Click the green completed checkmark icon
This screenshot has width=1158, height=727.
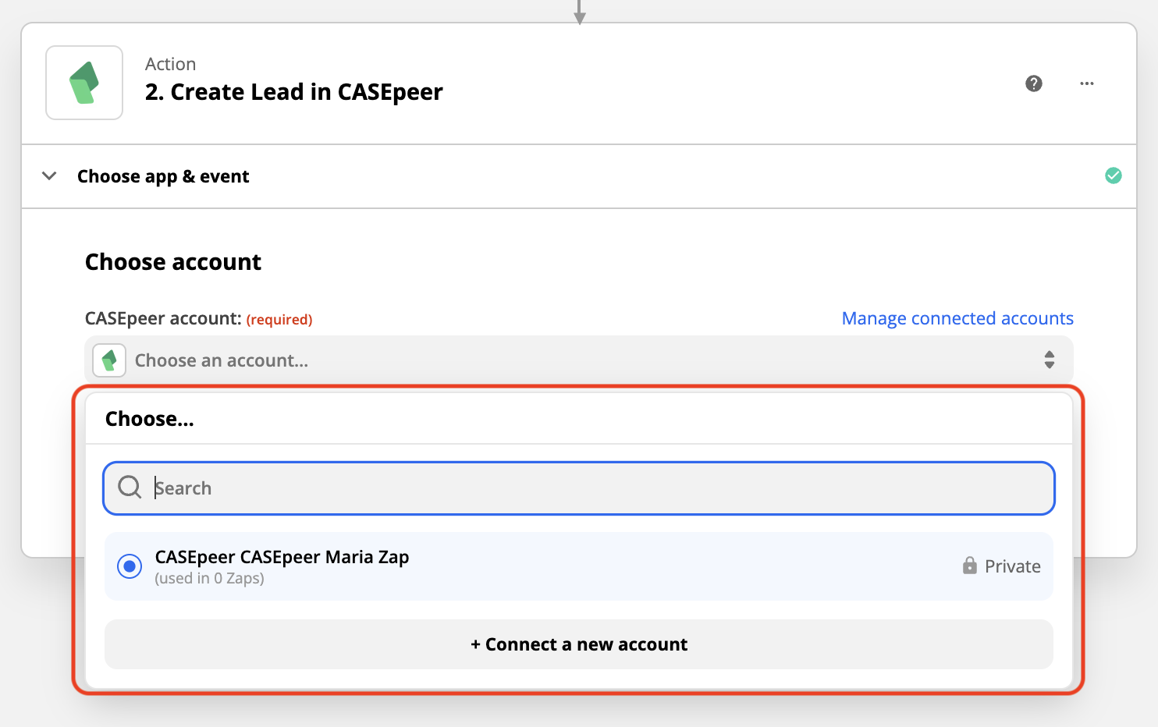1114,176
